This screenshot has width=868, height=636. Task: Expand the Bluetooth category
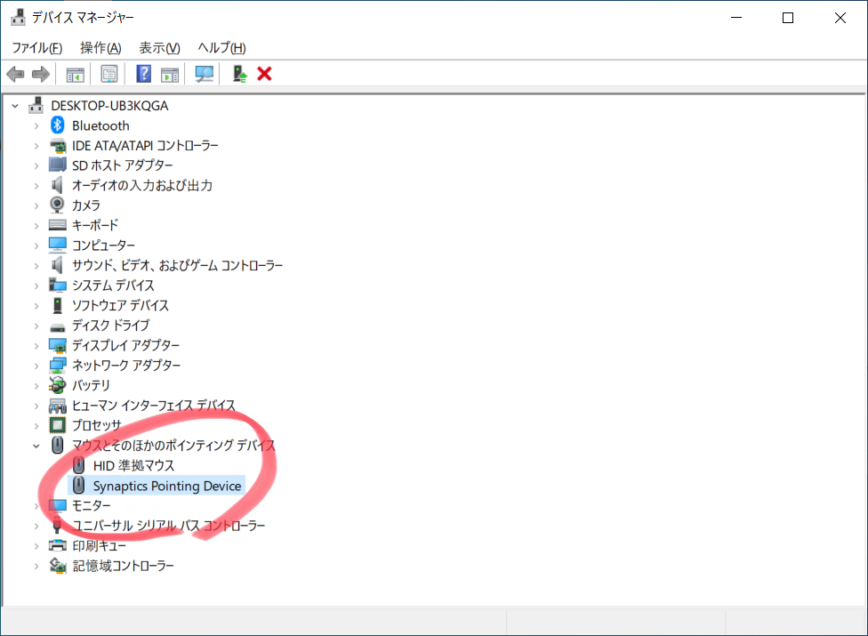(36, 125)
